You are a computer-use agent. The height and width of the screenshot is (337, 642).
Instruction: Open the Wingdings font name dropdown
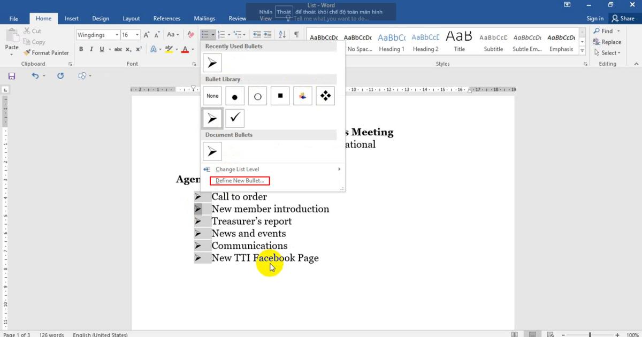coord(116,35)
